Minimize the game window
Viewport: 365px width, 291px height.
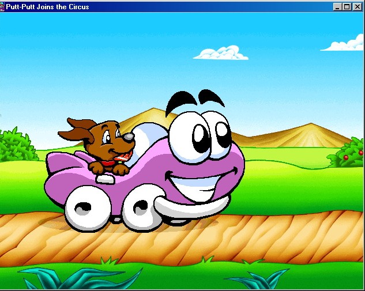tap(338, 6)
